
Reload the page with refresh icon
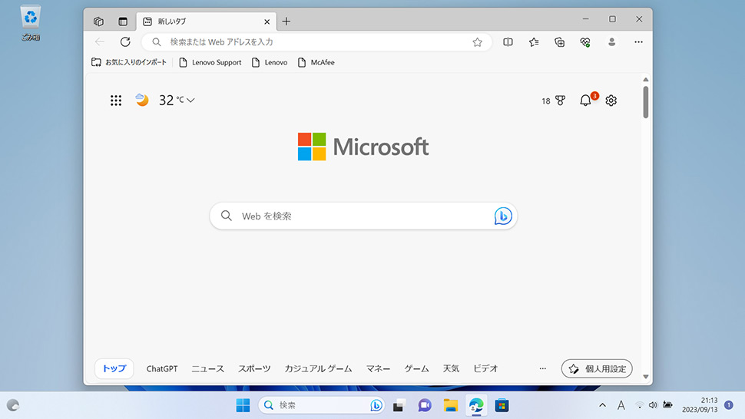click(125, 41)
